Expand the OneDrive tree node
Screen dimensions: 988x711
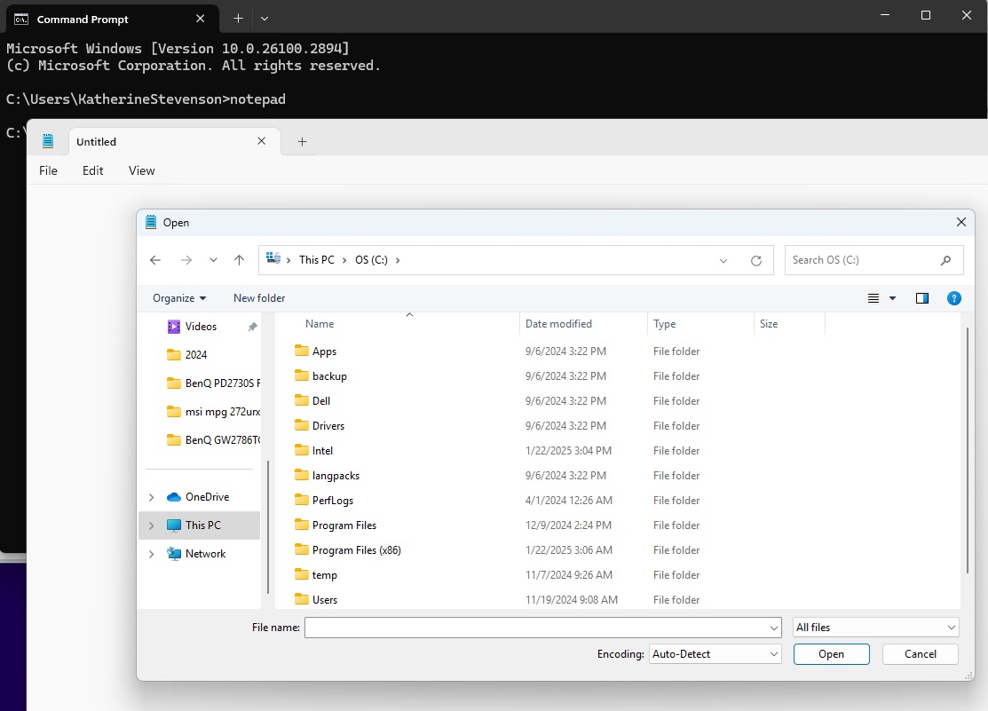(151, 497)
